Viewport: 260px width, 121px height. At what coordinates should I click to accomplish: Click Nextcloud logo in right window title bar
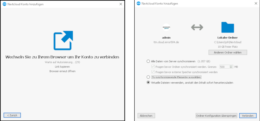pyautogui.click(x=138, y=4)
